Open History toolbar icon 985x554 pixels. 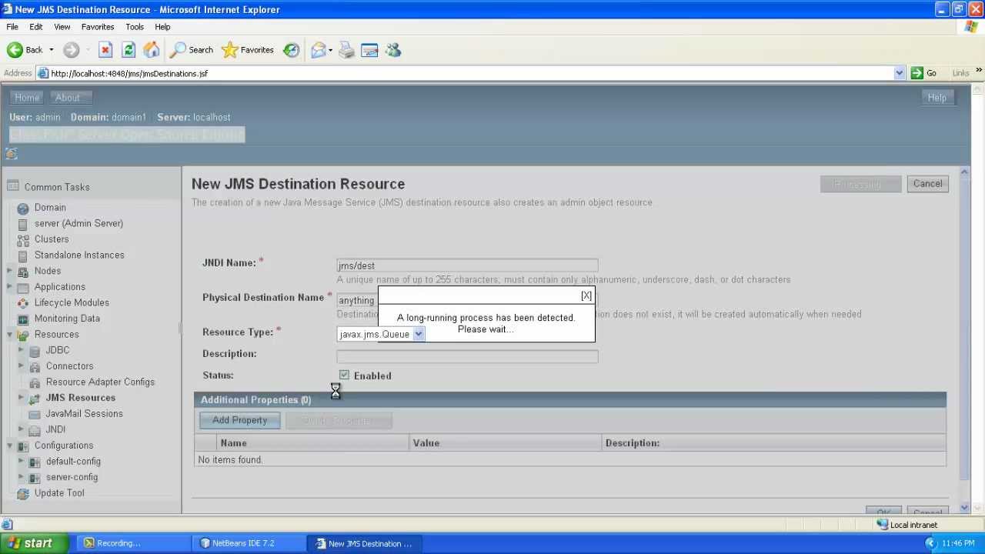pyautogui.click(x=291, y=50)
